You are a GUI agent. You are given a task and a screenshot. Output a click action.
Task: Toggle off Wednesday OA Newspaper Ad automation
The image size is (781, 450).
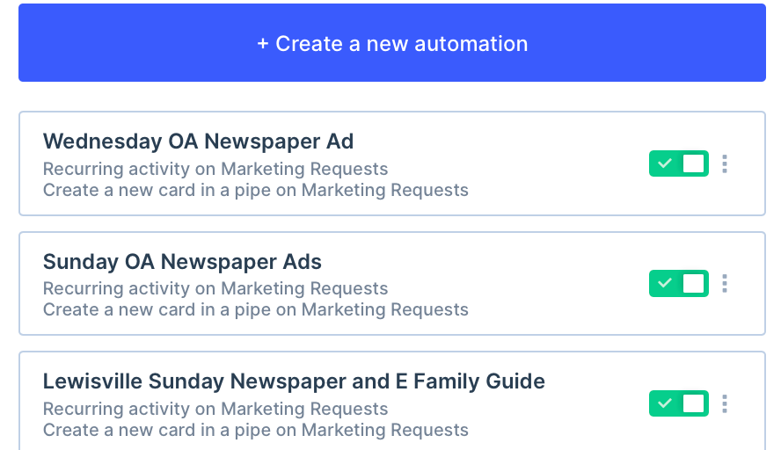[x=678, y=163]
